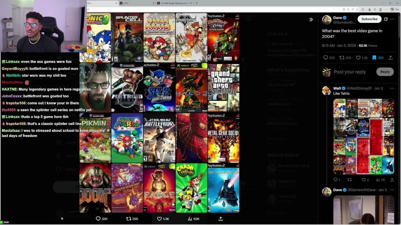The height and width of the screenshot is (225, 401).
Task: Click chat username JohnCoxxx
Action: [x=12, y=96]
